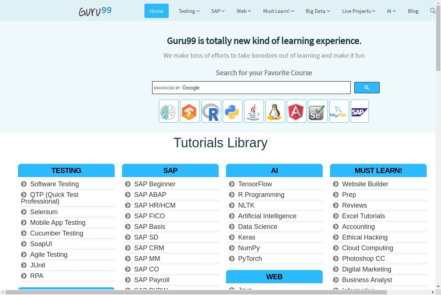This screenshot has height=295, width=441.
Task: Click the arrow bullet beside JUnit
Action: click(24, 265)
